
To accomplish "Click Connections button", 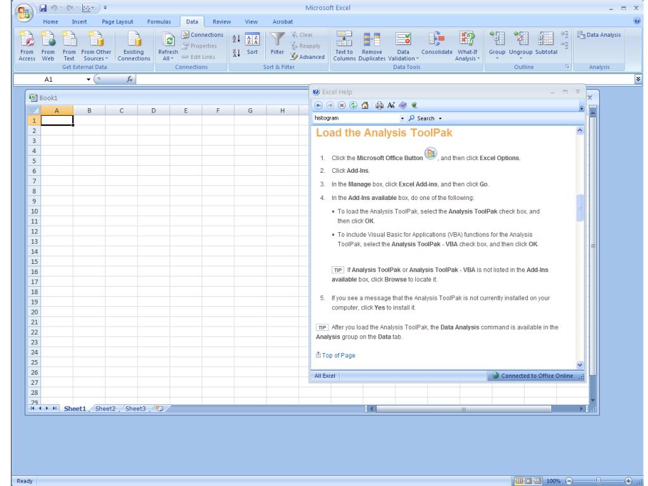I will click(202, 35).
